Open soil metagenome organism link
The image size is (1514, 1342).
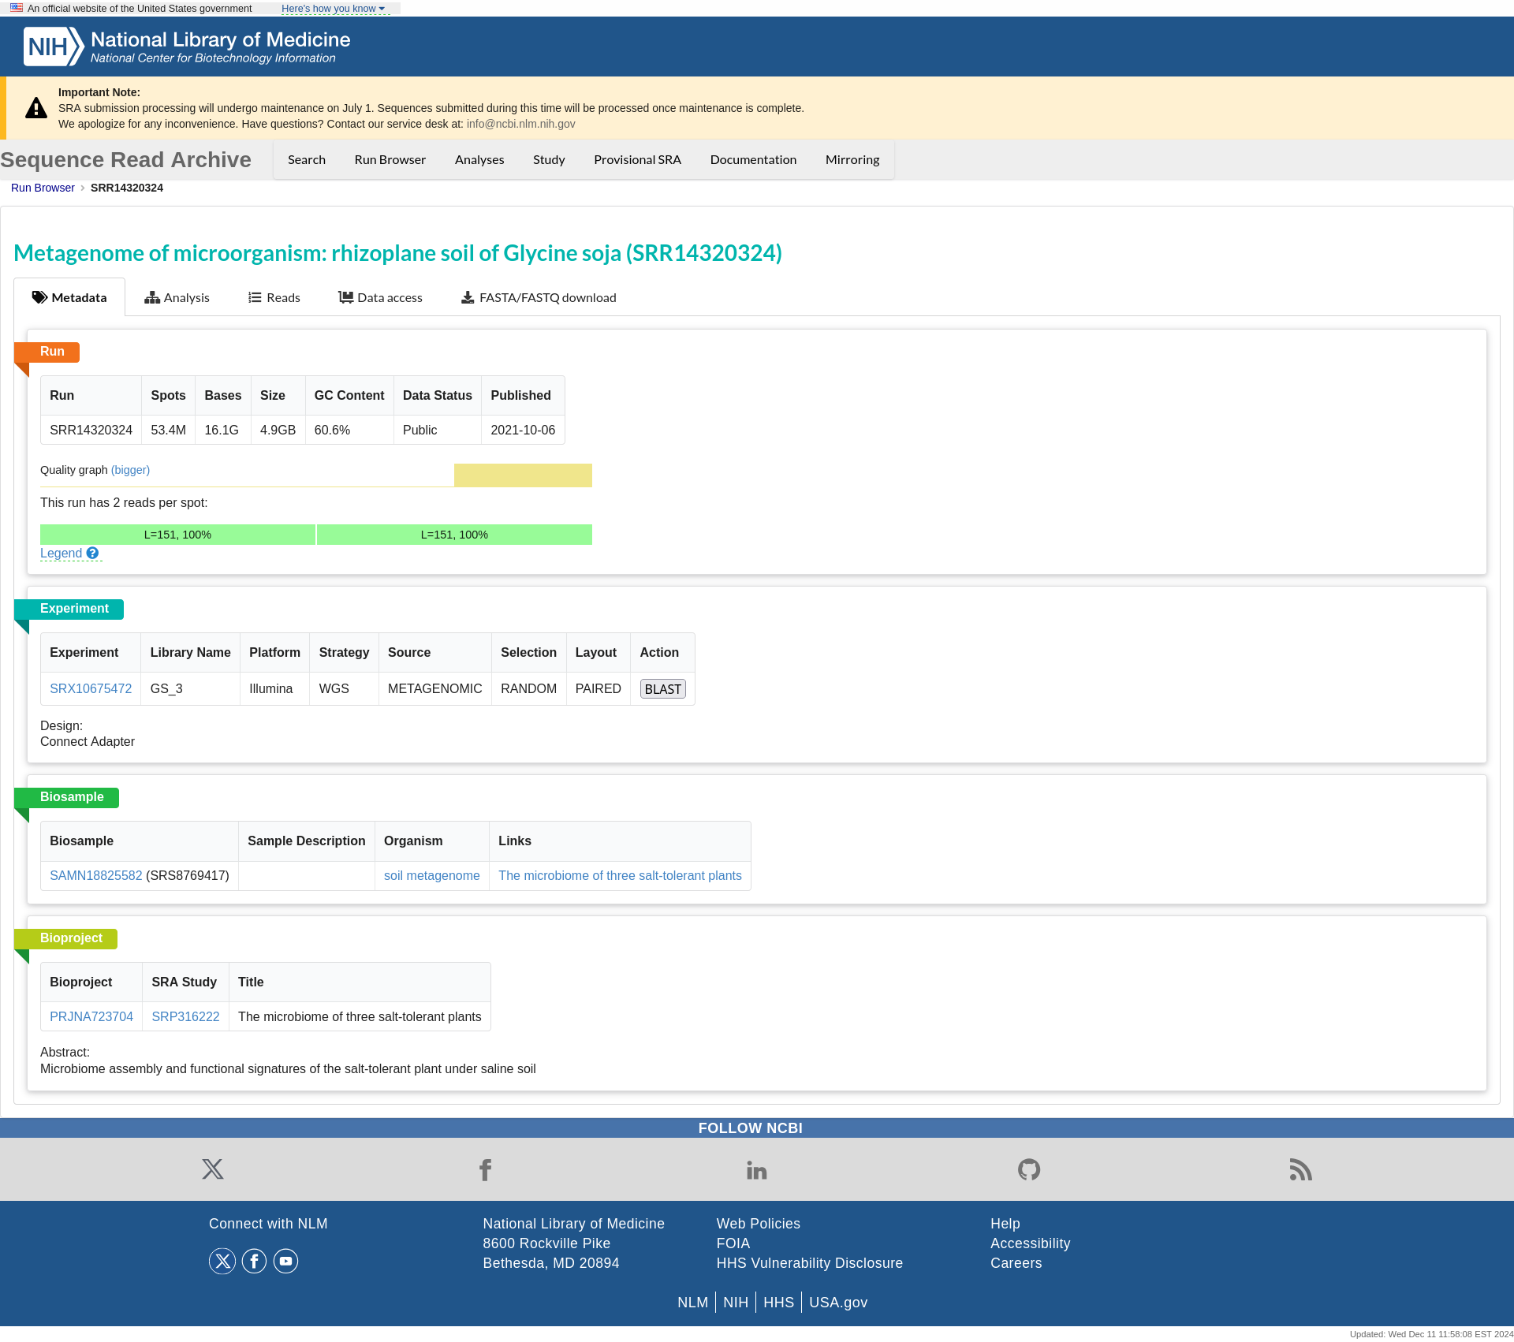point(431,875)
